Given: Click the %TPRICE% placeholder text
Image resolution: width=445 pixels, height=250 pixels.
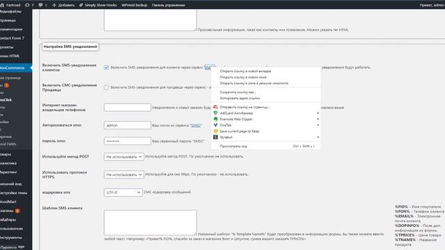Looking at the screenshot, I should (405, 235).
